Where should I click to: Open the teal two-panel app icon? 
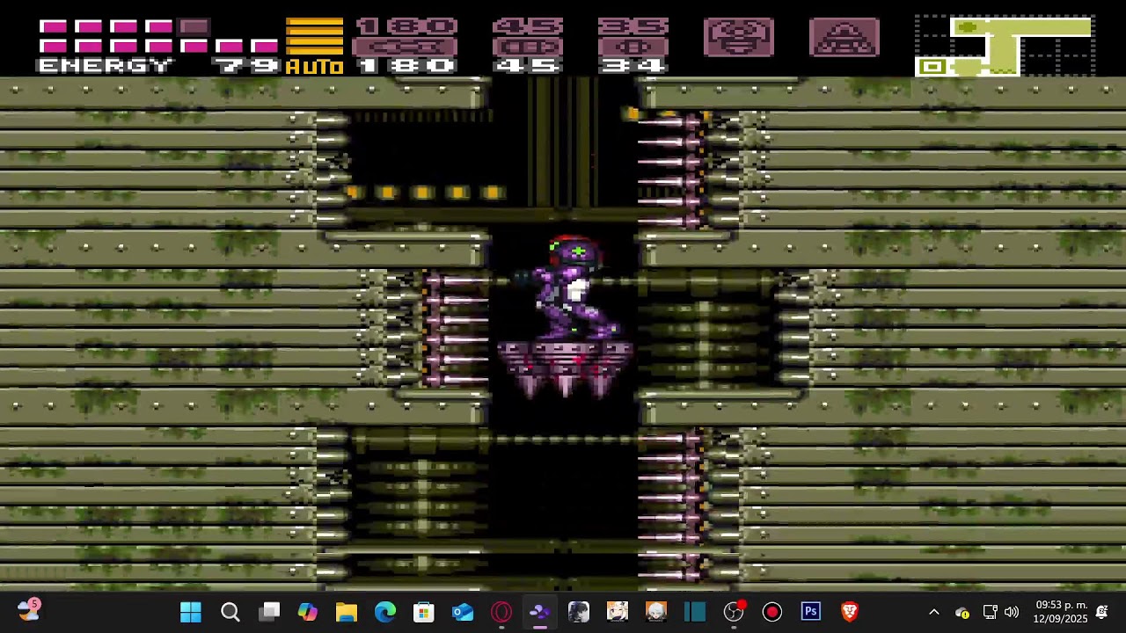coord(695,612)
